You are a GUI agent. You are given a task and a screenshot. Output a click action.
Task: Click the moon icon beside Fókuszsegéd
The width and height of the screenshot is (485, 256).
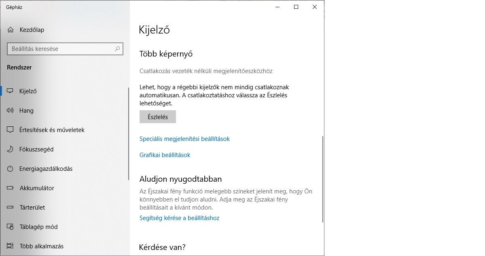point(10,149)
